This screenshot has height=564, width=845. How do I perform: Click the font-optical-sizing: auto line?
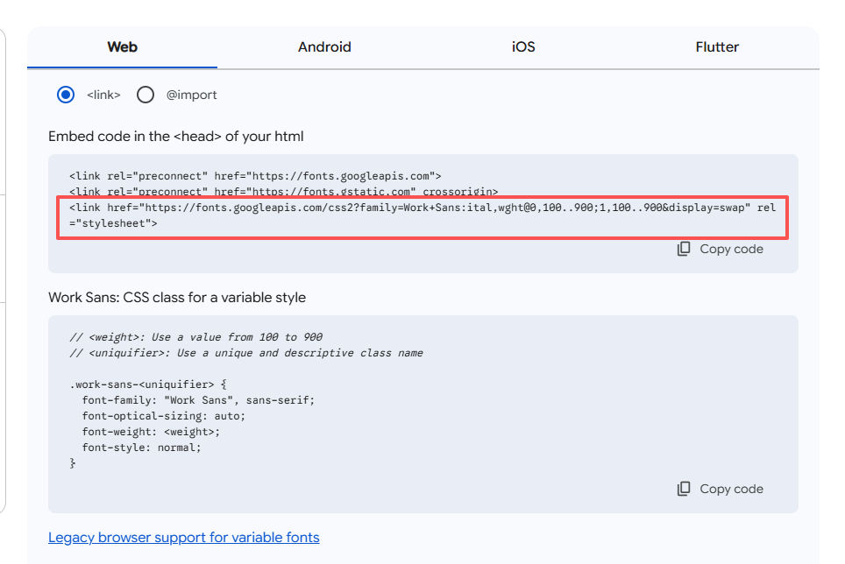[x=164, y=416]
